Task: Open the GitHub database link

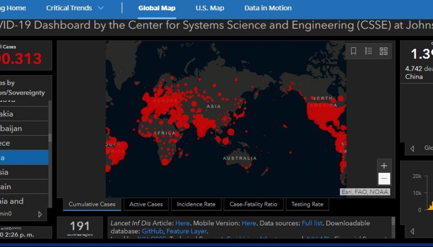Action: [x=152, y=232]
